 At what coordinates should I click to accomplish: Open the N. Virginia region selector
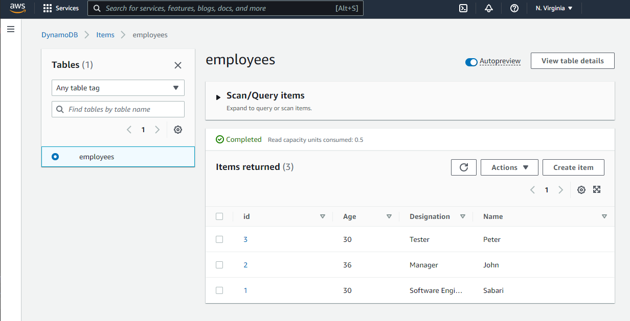click(x=554, y=8)
